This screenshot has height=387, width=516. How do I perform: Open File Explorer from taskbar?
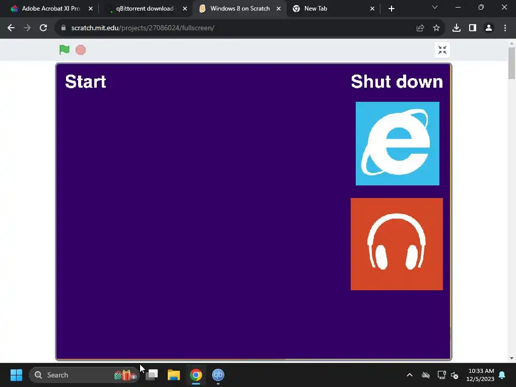point(174,375)
